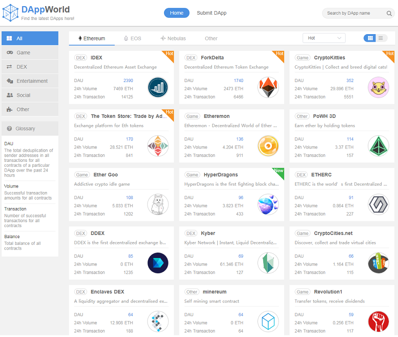Open the Glossary section
This screenshot has width=398, height=337.
(30, 129)
